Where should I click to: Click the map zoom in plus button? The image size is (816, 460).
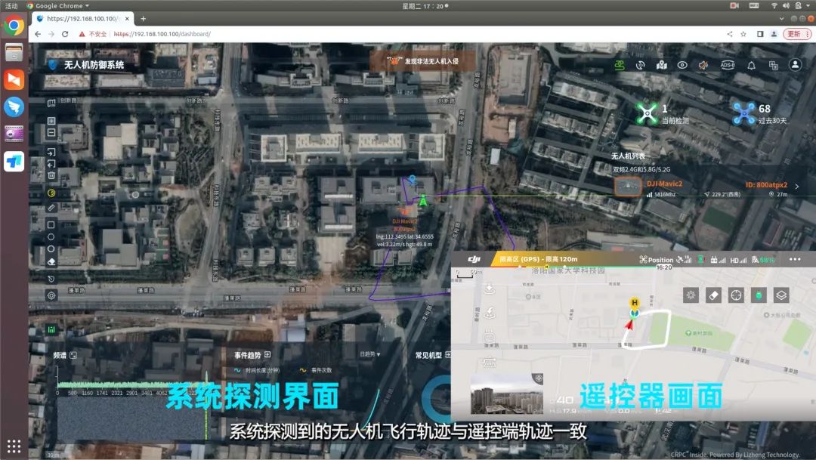coord(51,121)
